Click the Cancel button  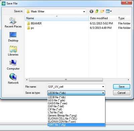122,93
